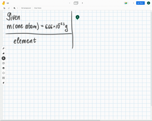
Task: Select the Circle shape tool
Action: point(3,73)
